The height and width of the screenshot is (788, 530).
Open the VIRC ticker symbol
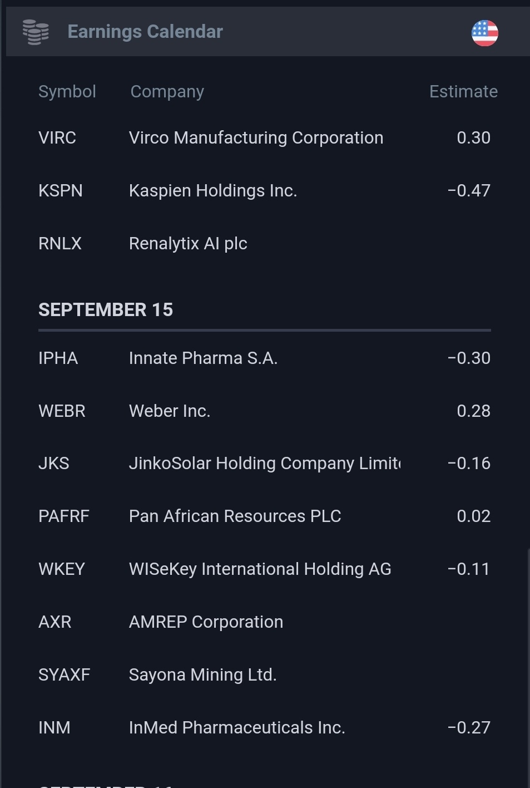57,137
